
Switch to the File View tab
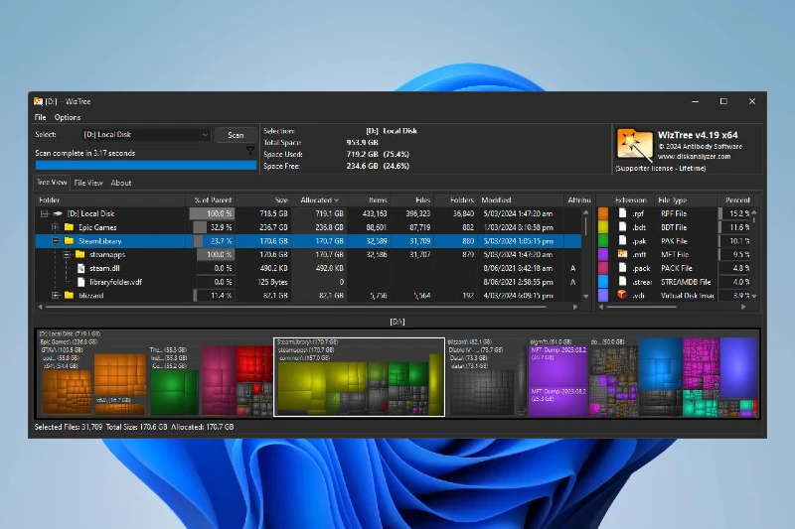tap(88, 183)
